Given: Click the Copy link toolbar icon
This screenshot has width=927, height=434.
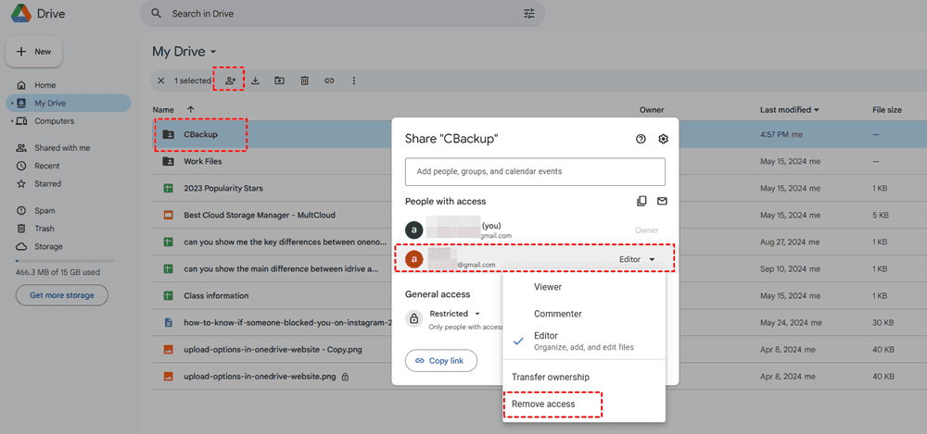Looking at the screenshot, I should tap(329, 81).
